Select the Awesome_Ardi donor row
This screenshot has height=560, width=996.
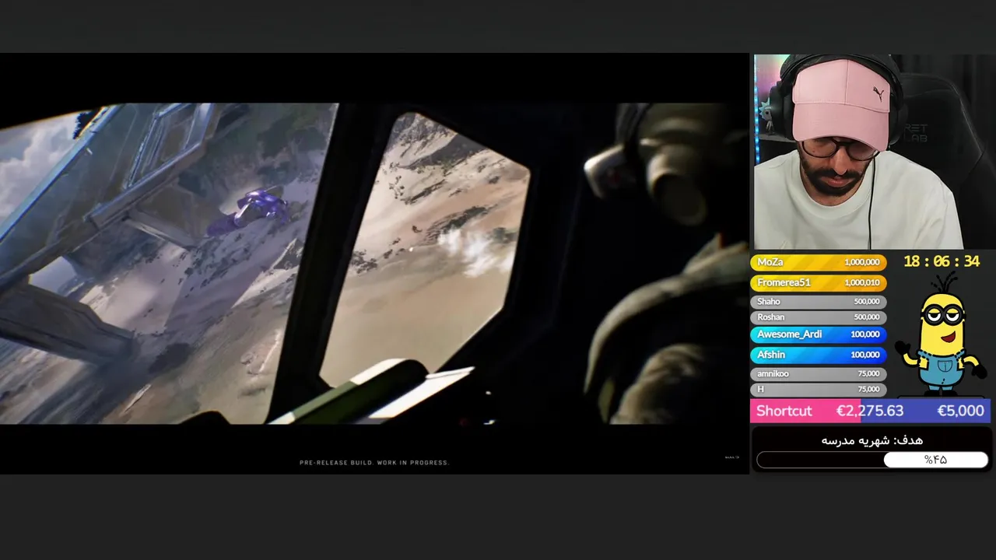pyautogui.click(x=819, y=334)
